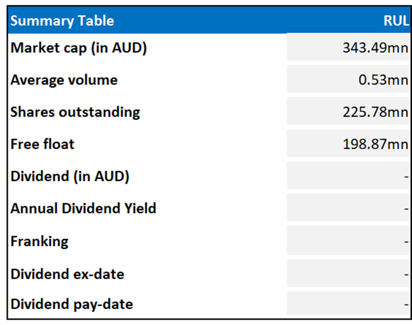Select the Dividend ex-date value cell
The width and height of the screenshot is (412, 325).
[348, 274]
